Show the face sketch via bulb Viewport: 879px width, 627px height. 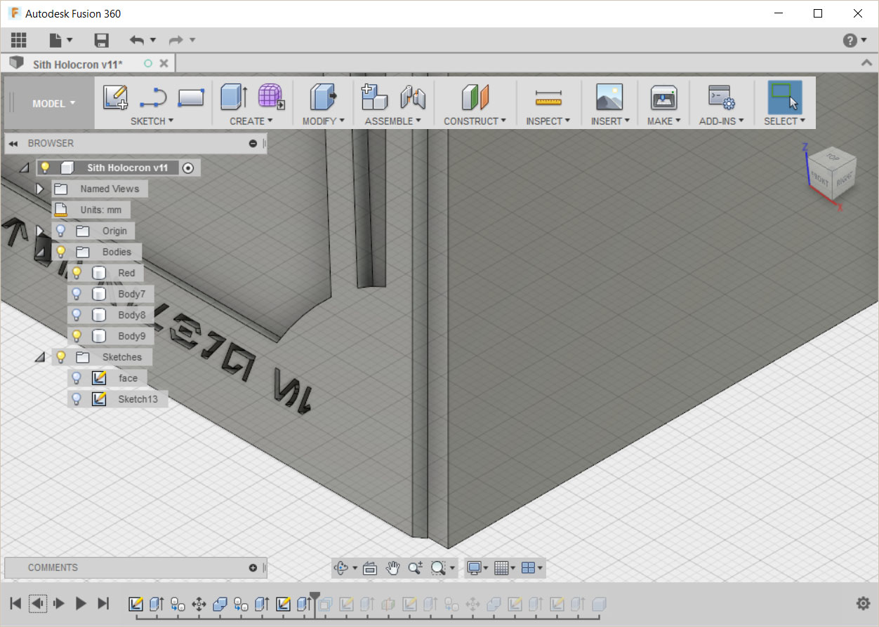tap(77, 378)
